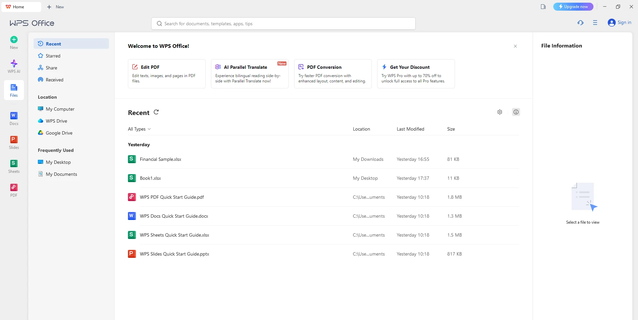
Task: Open Google Drive location
Action: [71, 133]
